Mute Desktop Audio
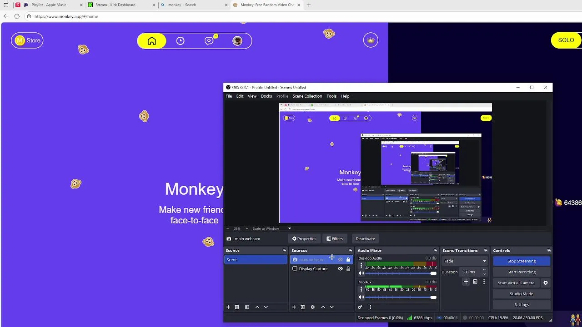Image resolution: width=582 pixels, height=327 pixels. tap(361, 273)
